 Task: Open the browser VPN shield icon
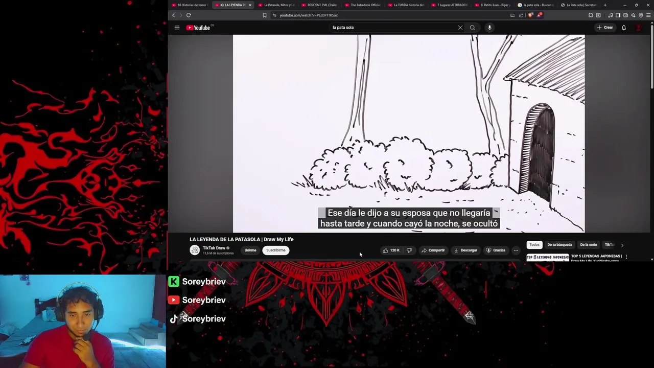click(641, 15)
